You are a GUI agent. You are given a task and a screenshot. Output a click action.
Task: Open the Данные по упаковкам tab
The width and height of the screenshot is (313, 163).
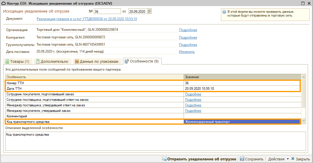pos(97,61)
